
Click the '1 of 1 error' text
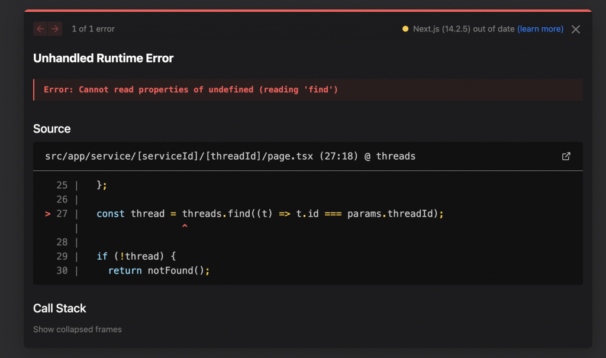point(93,29)
